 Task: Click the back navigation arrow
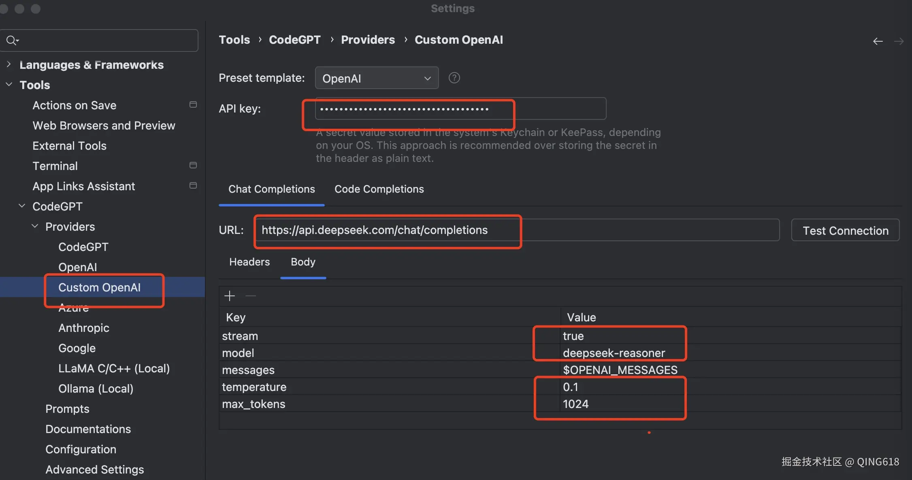(x=878, y=41)
